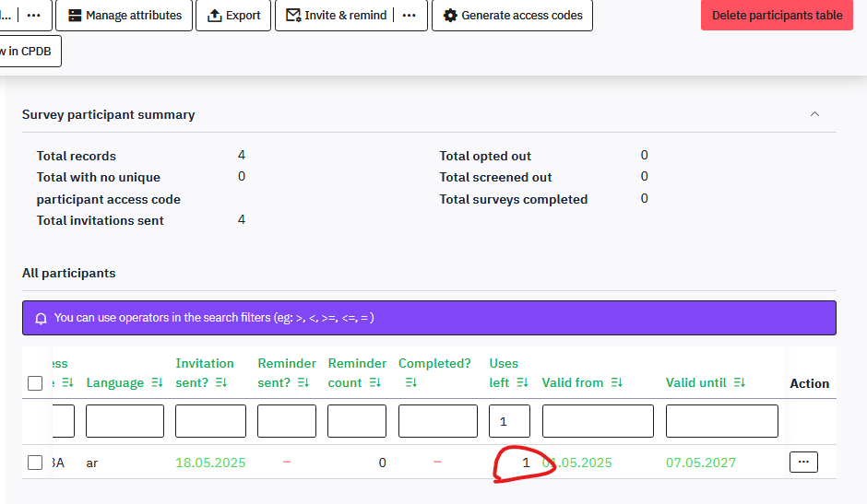The height and width of the screenshot is (504, 867).
Task: Sort by Completed column icon
Action: [x=411, y=383]
